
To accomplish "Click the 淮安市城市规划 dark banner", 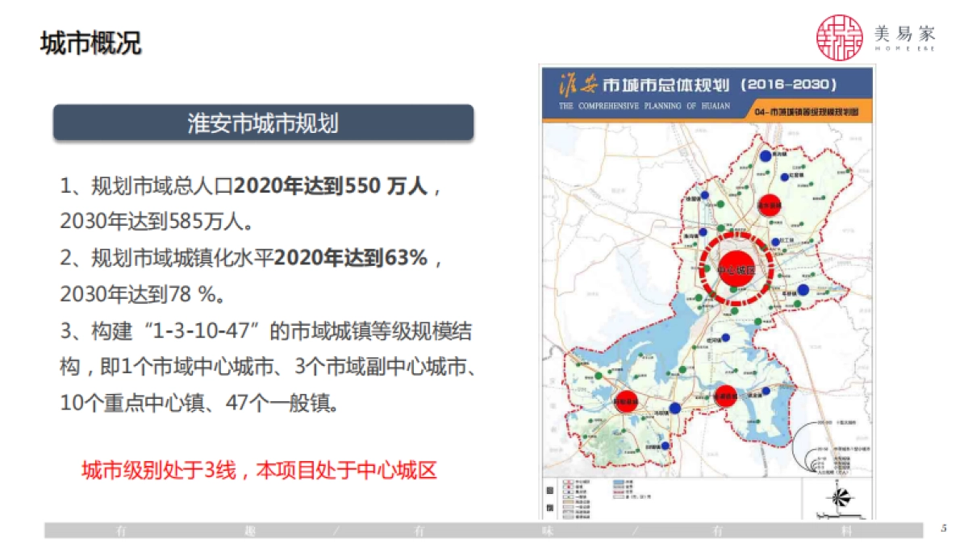I will (x=263, y=123).
